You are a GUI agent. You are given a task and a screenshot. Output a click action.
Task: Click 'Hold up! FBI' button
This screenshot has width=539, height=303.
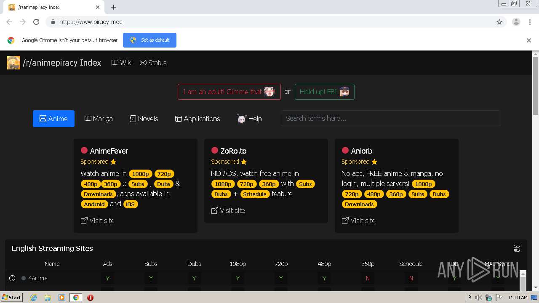(324, 92)
